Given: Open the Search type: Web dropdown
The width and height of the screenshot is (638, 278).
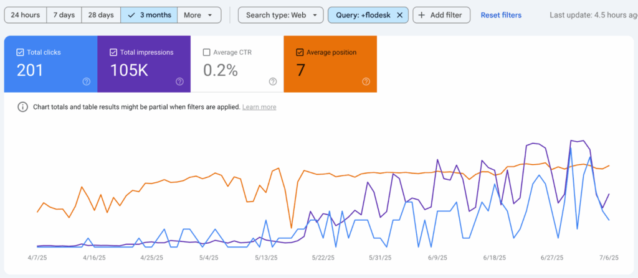Looking at the screenshot, I should pos(281,15).
